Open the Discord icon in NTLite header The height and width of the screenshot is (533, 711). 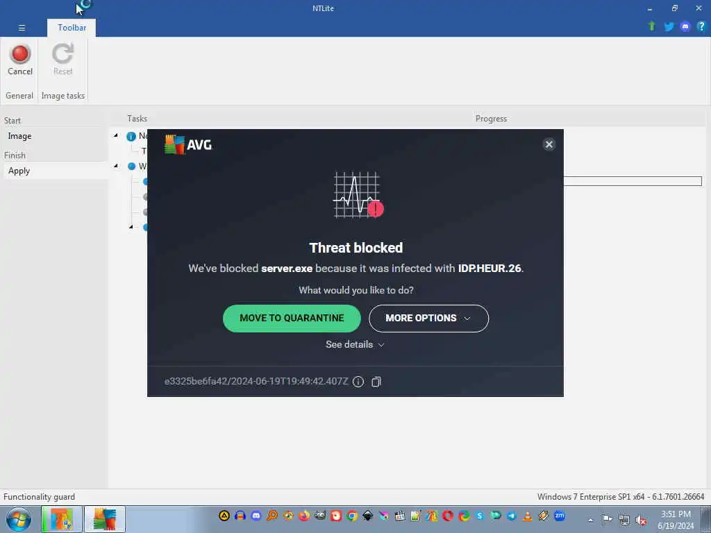point(685,27)
